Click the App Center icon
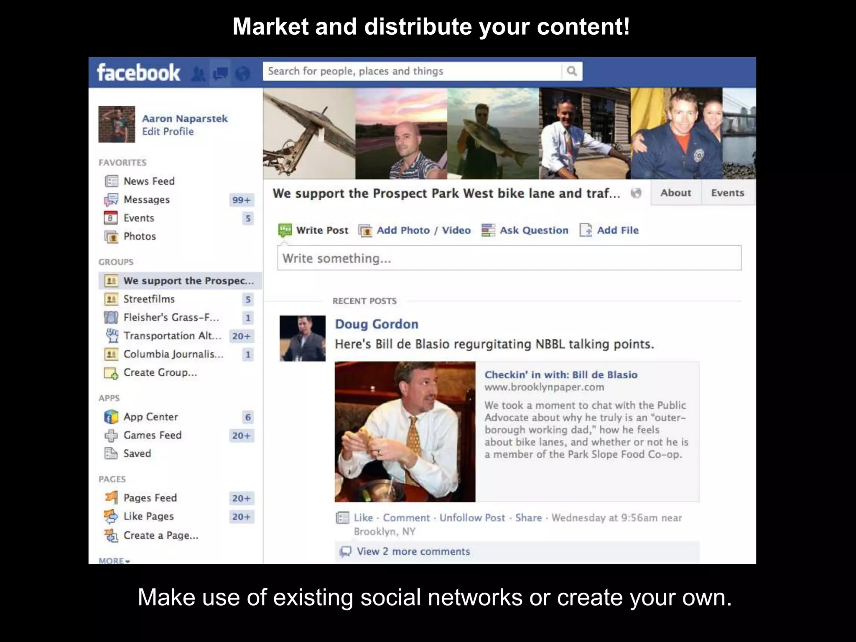The height and width of the screenshot is (642, 856). (111, 417)
